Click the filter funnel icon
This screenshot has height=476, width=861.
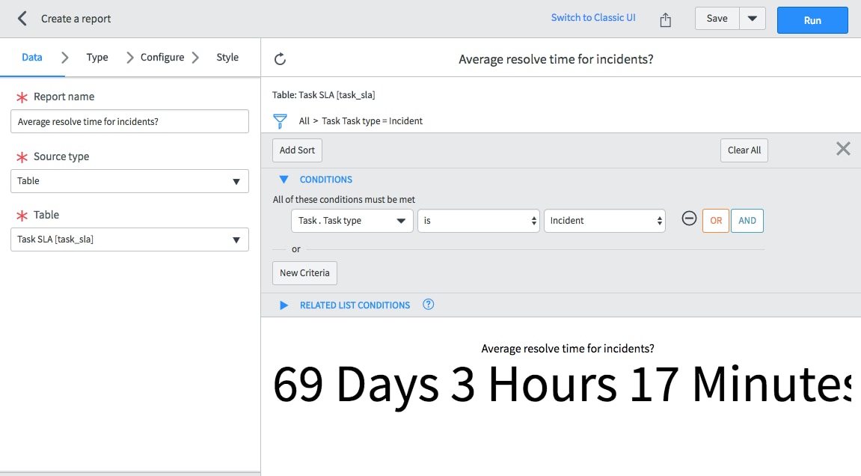(281, 120)
